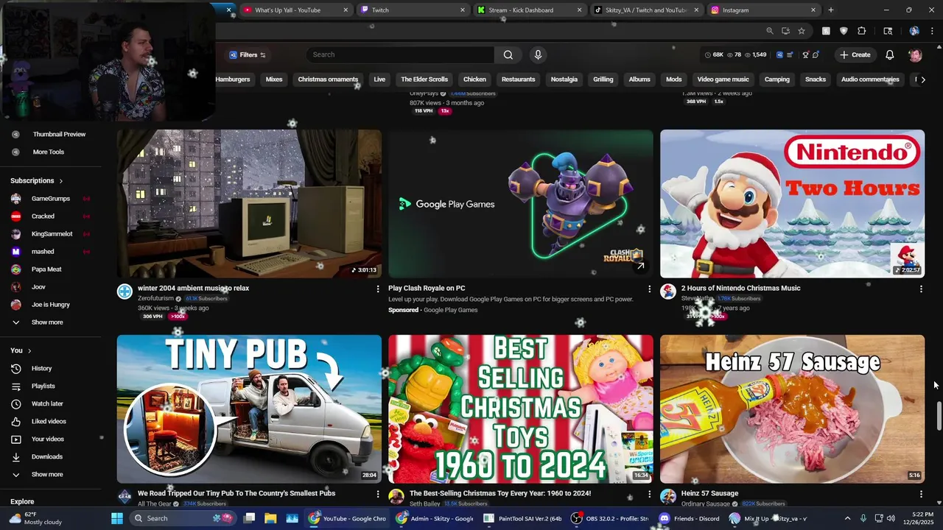Open options for Heinz 57 Sausage video

[921, 495]
